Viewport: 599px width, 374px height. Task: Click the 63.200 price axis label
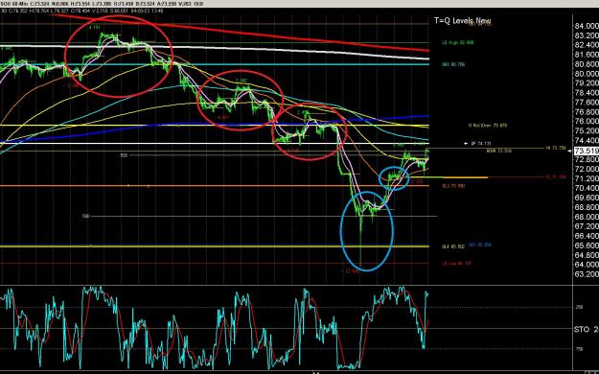(x=587, y=274)
